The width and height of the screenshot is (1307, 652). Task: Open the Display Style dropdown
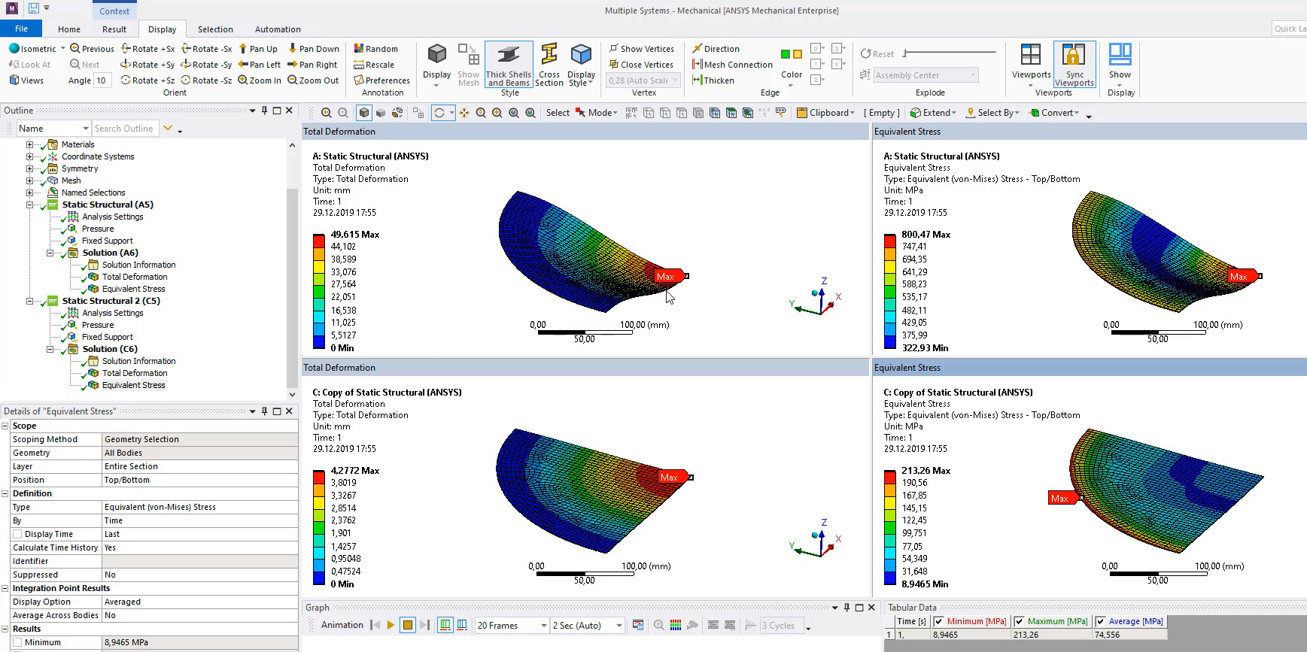click(x=581, y=65)
